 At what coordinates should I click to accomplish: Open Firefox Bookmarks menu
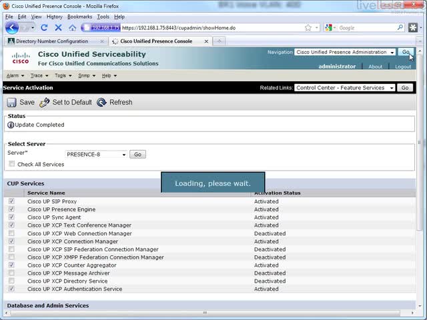click(x=80, y=17)
